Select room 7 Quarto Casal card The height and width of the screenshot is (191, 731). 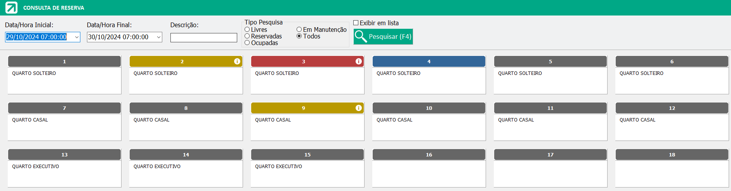[64, 122]
